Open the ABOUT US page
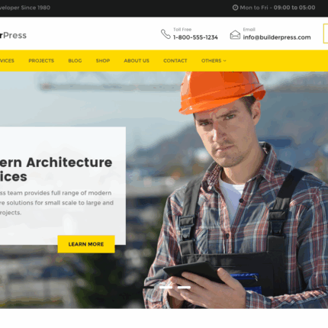 [x=137, y=61]
